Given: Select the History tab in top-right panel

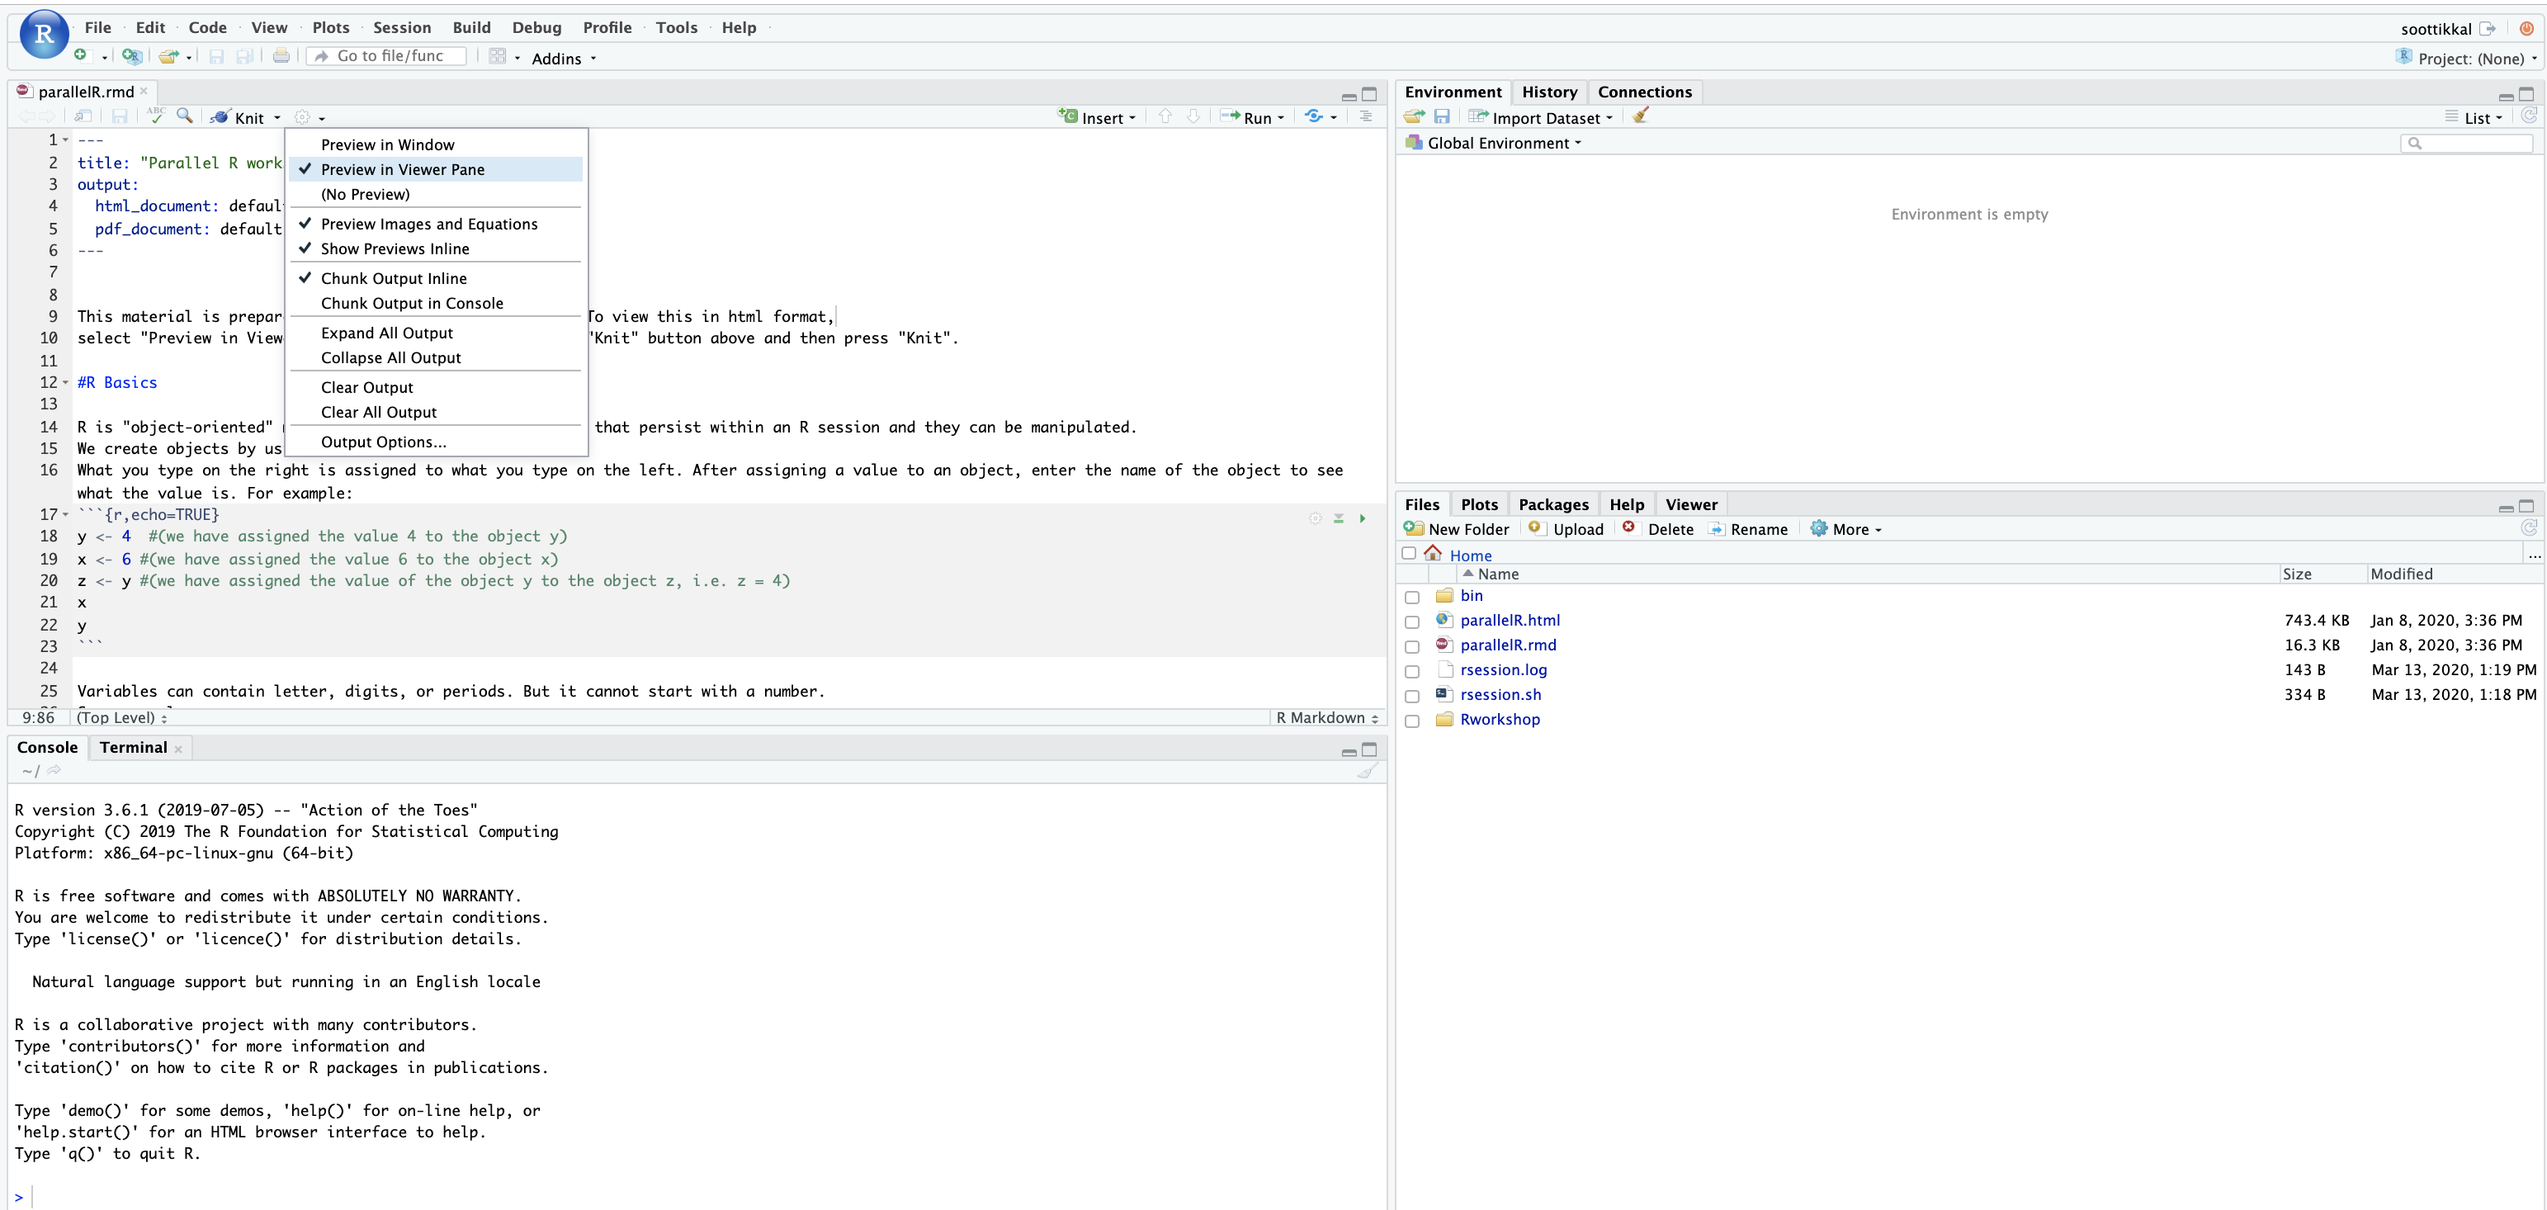Looking at the screenshot, I should pos(1545,91).
